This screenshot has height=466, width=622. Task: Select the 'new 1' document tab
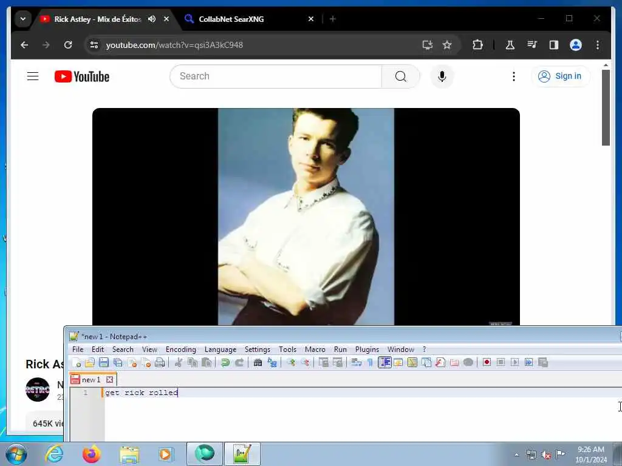tap(91, 380)
